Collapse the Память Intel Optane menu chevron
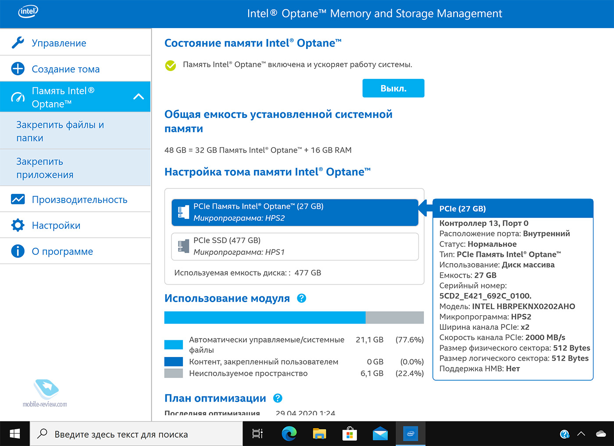 (139, 96)
